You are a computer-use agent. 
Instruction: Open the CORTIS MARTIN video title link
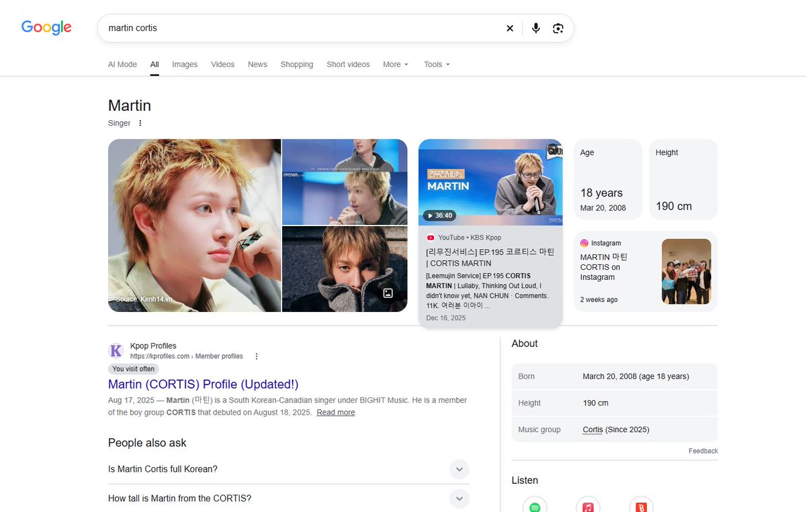click(490, 258)
